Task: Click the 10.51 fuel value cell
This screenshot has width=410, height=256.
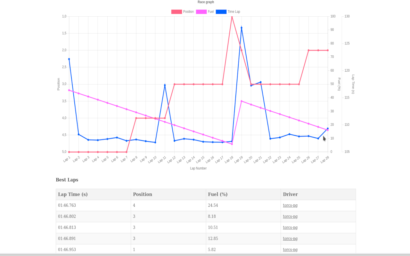Action: (243, 228)
